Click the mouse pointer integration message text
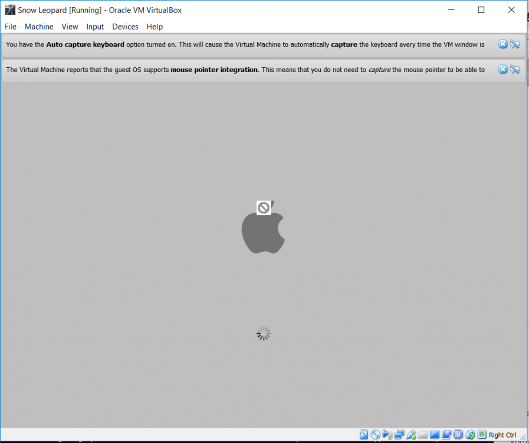The height and width of the screenshot is (443, 529). tap(245, 70)
